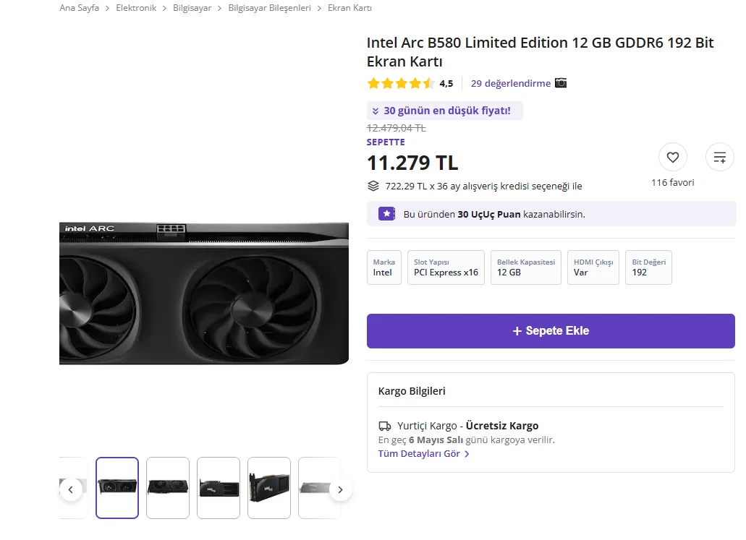
Task: Click the add-to-list icon beside the heart
Action: click(x=719, y=158)
